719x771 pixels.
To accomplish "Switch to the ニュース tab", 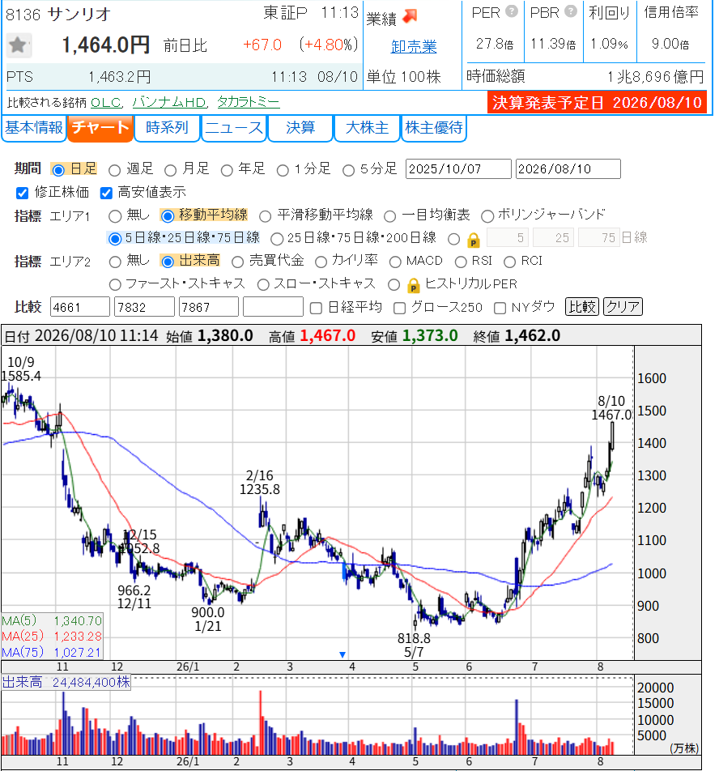I will [x=234, y=128].
